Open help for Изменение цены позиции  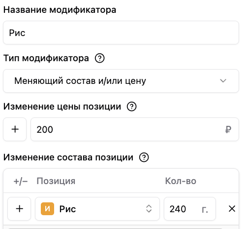pos(131,107)
